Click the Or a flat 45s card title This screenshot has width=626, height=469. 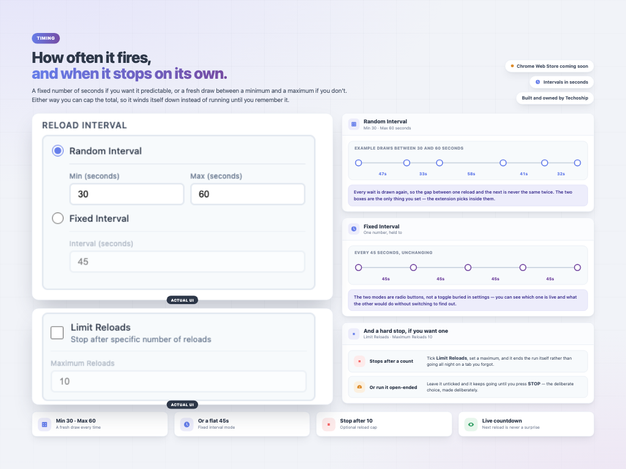coord(213,421)
